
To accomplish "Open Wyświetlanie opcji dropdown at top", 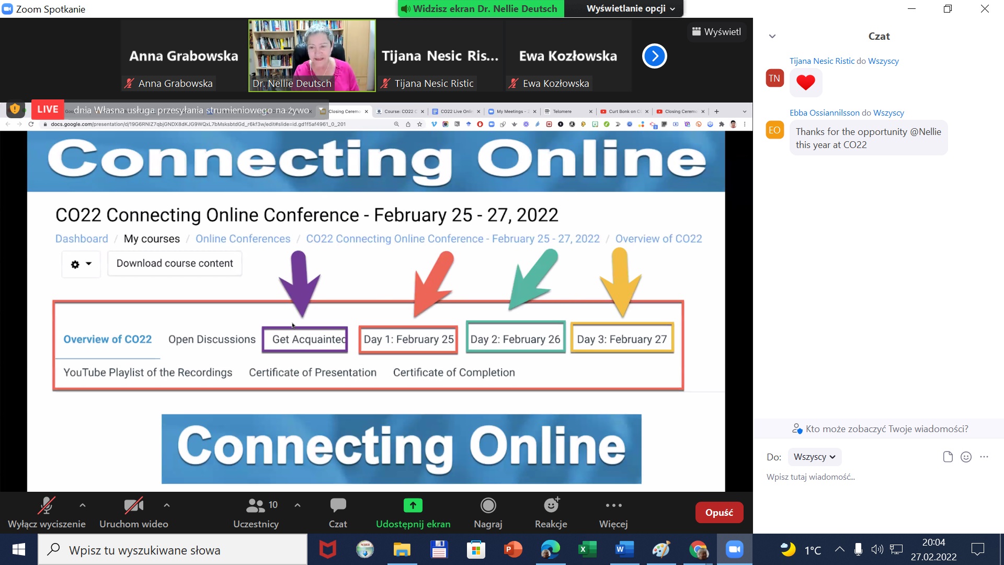I will (x=630, y=8).
